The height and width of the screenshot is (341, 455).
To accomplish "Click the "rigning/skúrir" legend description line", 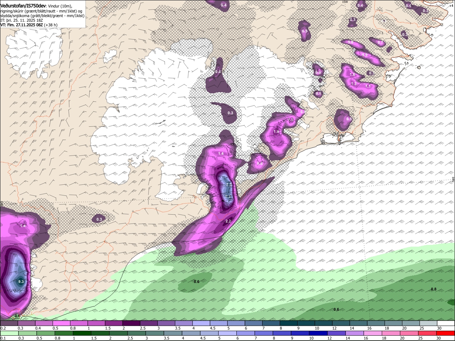I will click(41, 11).
